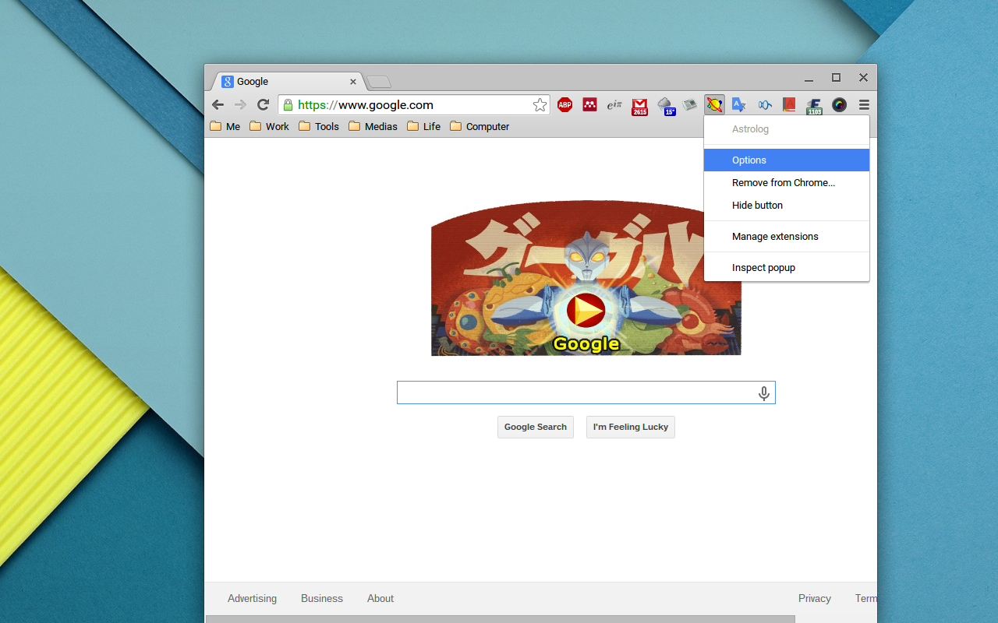Open the Work bookmarks folder
Screen dimensions: 998x623
click(269, 126)
